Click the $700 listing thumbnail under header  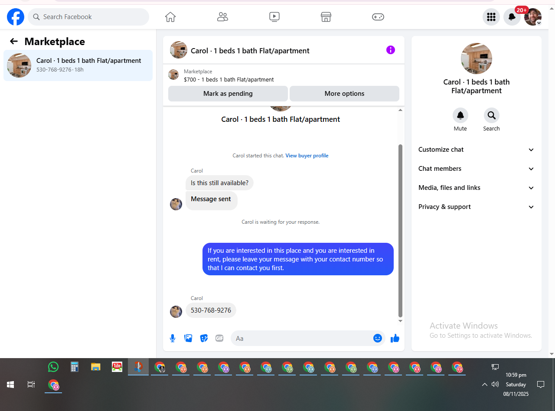(x=173, y=75)
